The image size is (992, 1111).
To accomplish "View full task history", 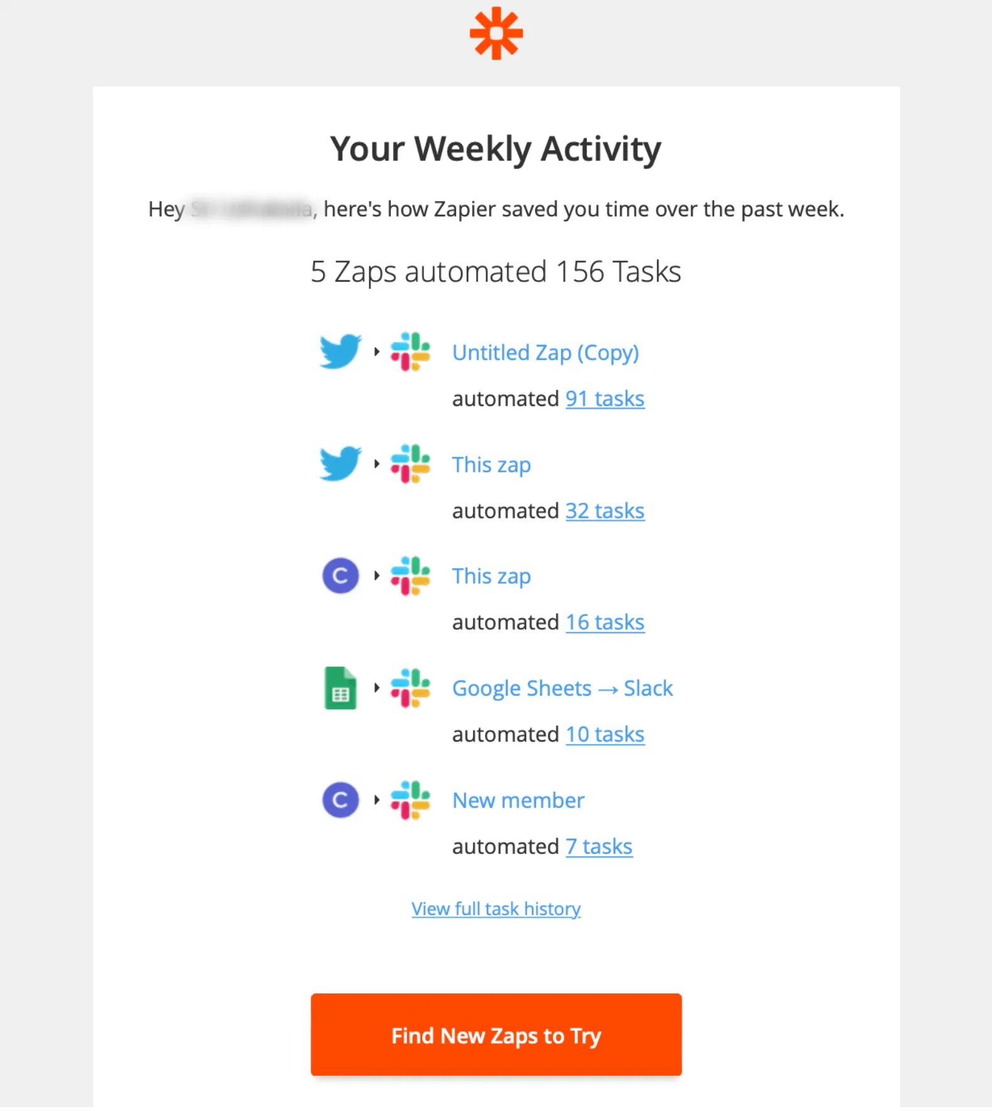I will coord(496,908).
